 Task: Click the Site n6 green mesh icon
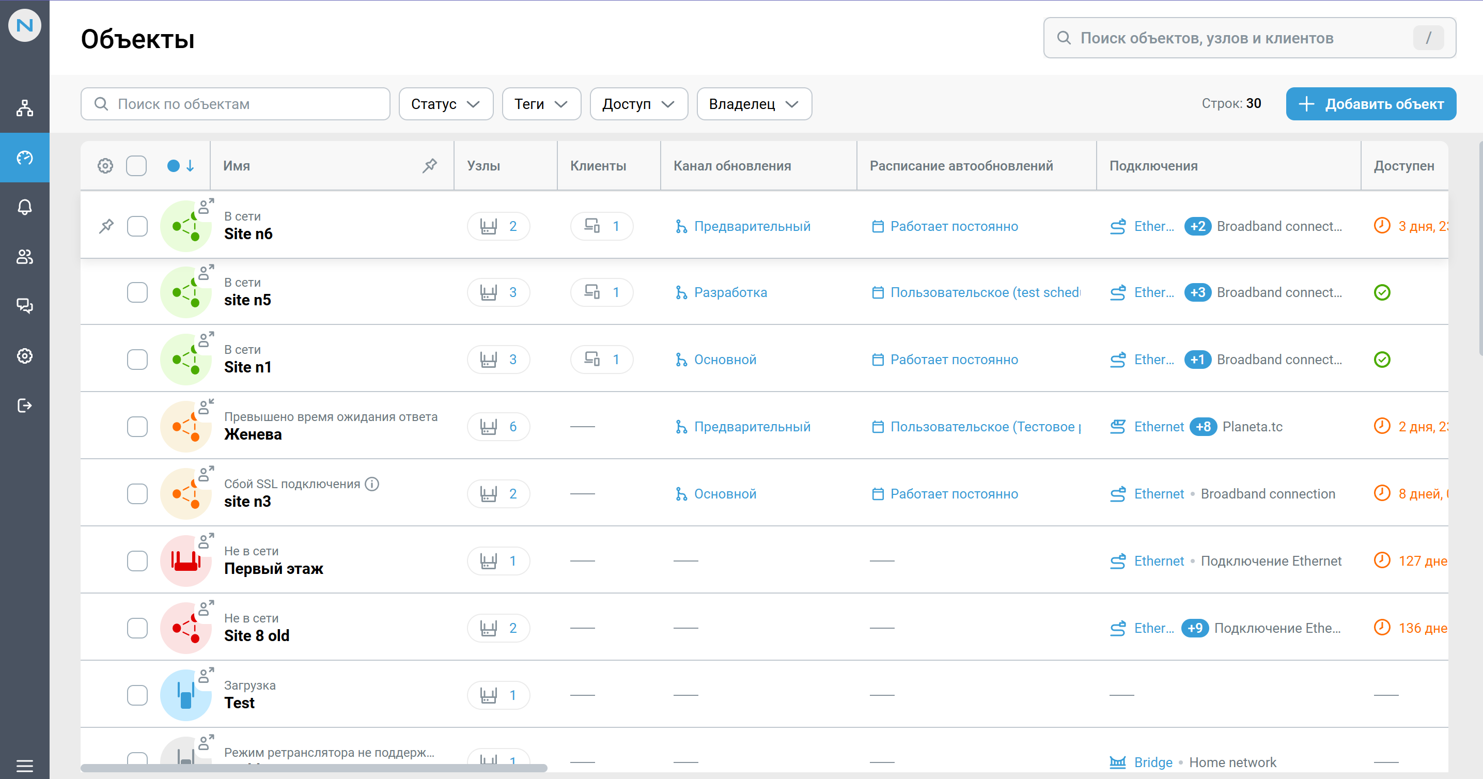tap(186, 226)
